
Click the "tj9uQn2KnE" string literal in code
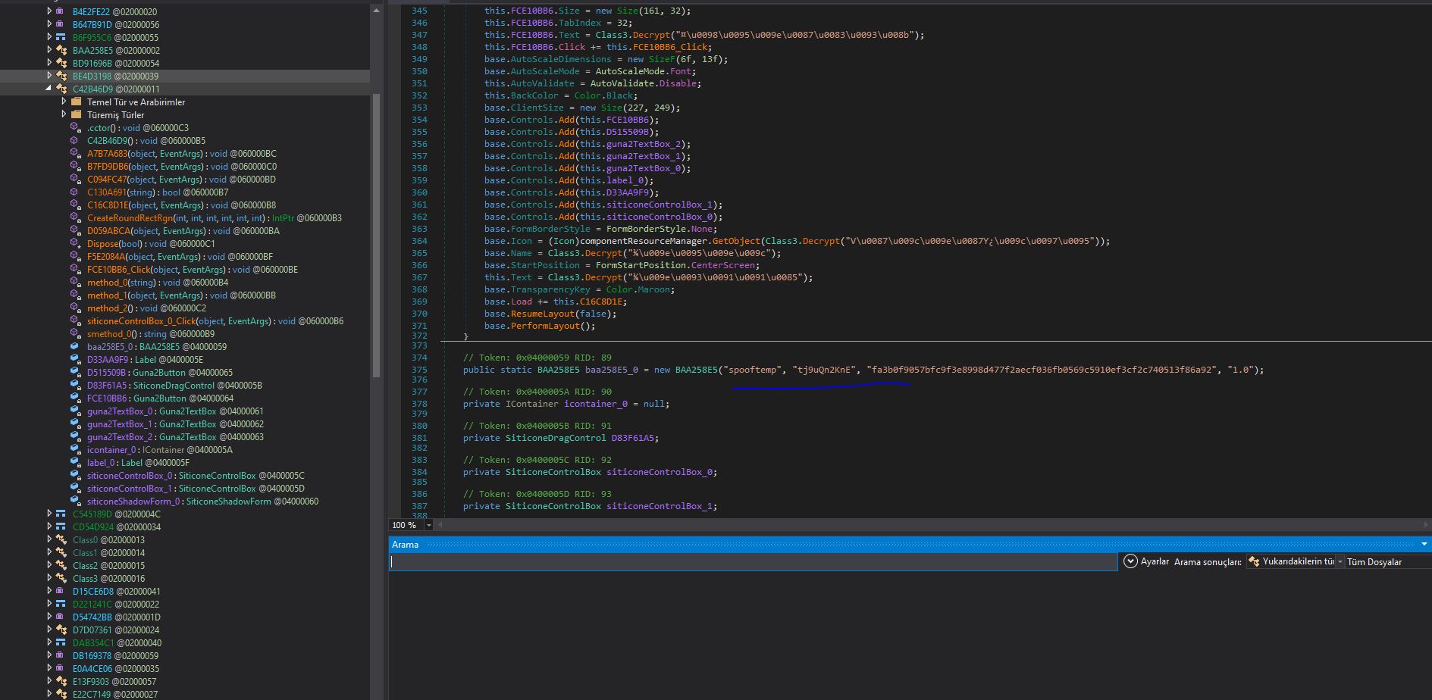pyautogui.click(x=825, y=370)
